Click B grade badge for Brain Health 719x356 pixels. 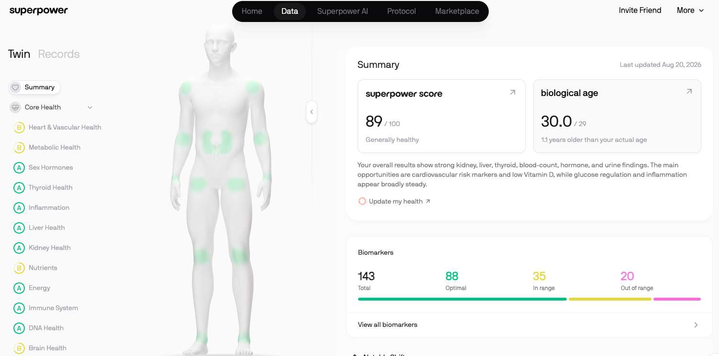(19, 348)
